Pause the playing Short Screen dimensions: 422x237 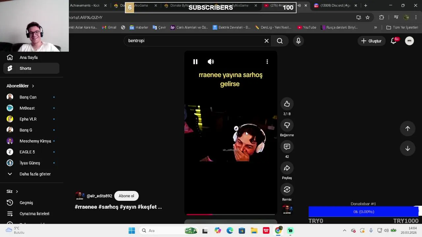click(195, 62)
